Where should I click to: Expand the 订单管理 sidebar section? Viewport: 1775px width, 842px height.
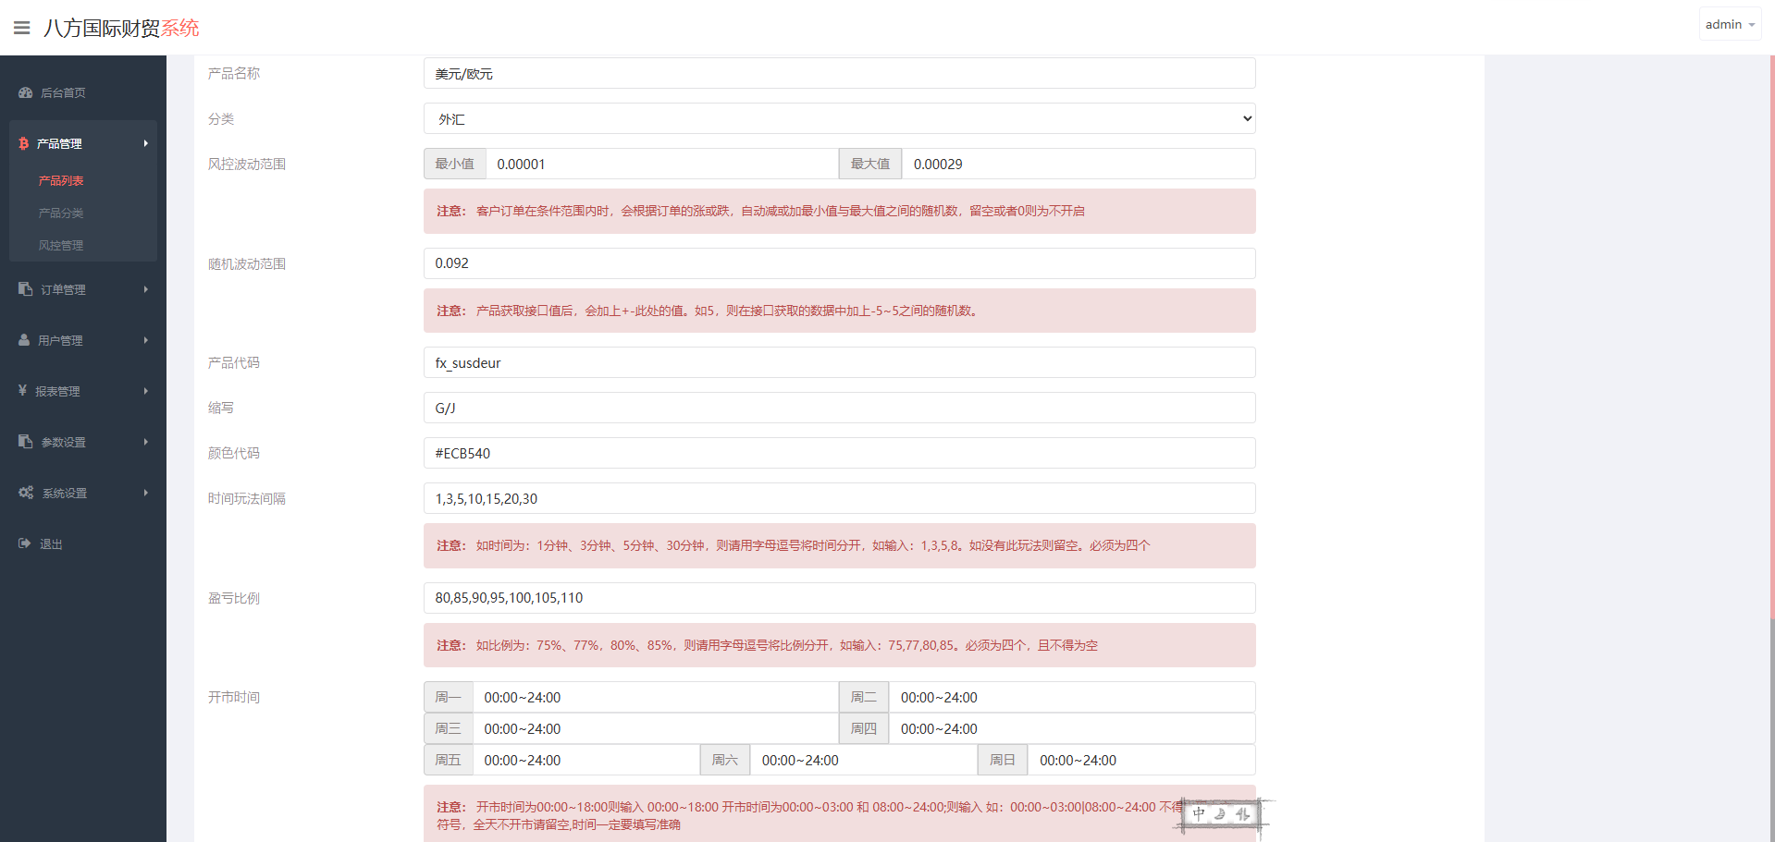pos(63,288)
